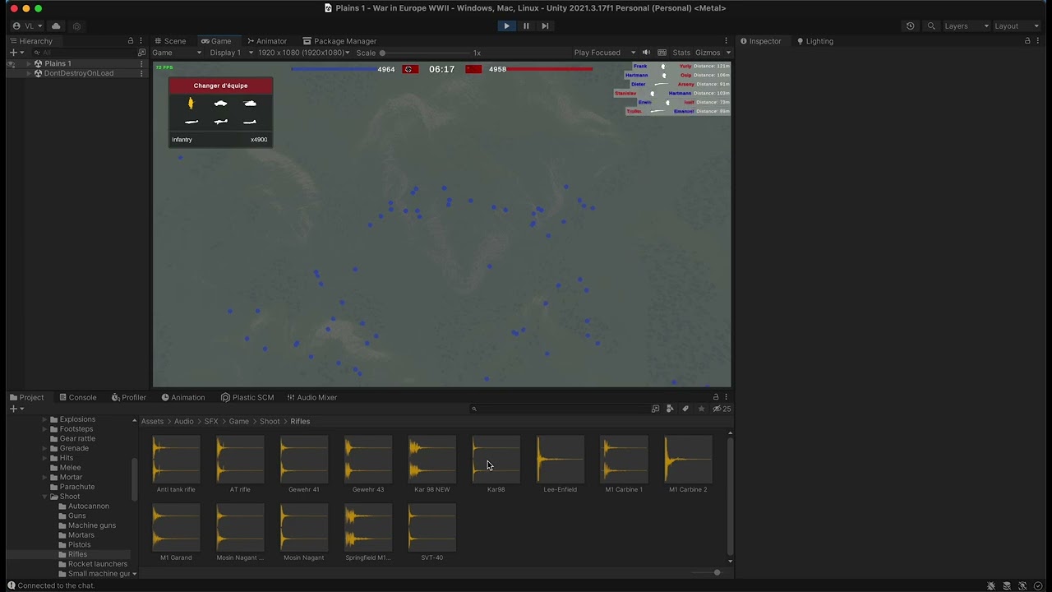Open the Undo History icon
Screen dimensions: 1052x592
pos(910,26)
